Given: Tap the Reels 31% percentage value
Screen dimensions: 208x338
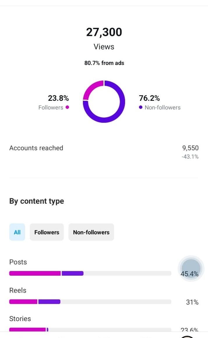Looking at the screenshot, I should coord(192,302).
